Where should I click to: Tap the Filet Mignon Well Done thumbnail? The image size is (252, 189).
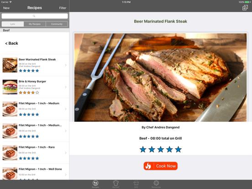click(x=10, y=173)
